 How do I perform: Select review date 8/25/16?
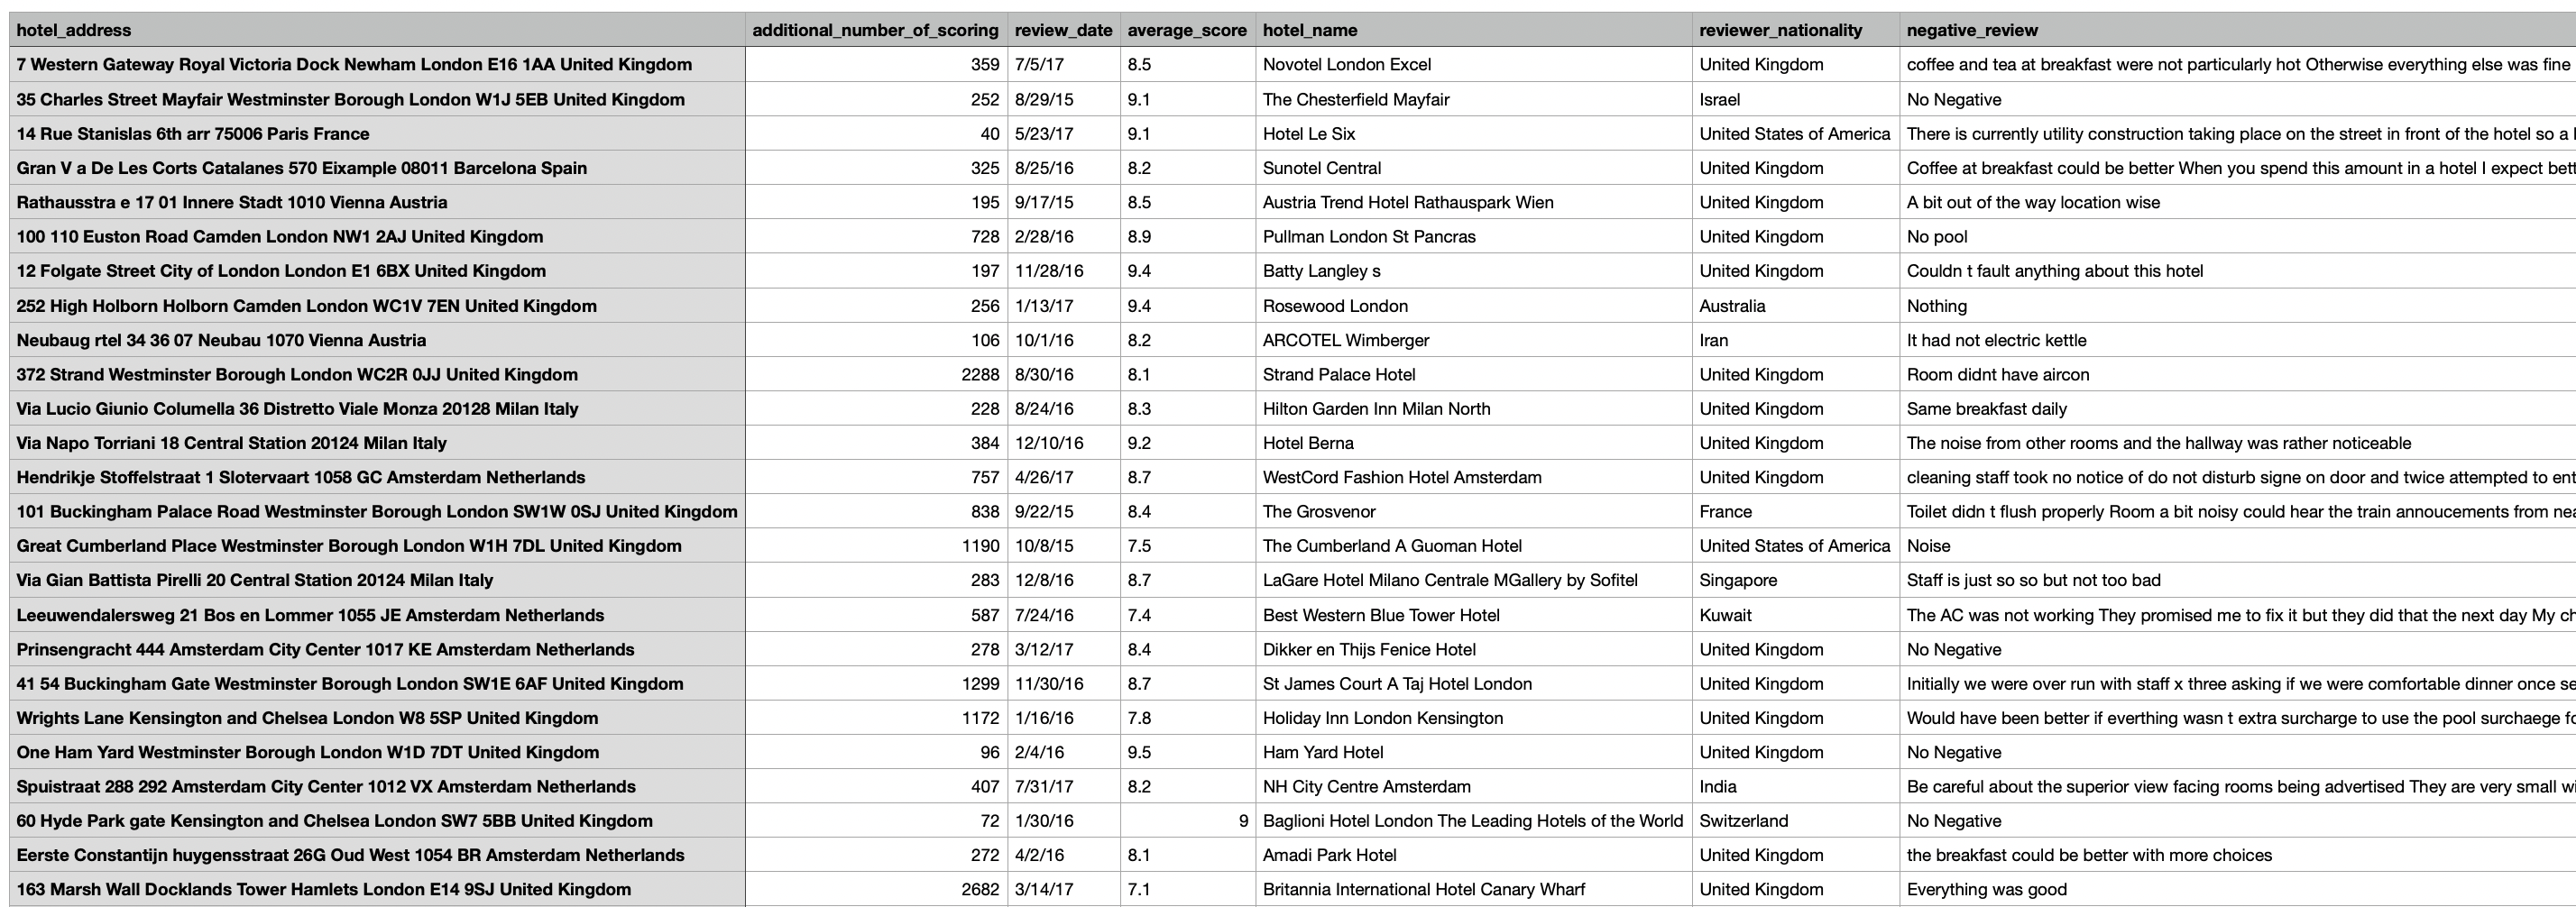coord(1064,168)
